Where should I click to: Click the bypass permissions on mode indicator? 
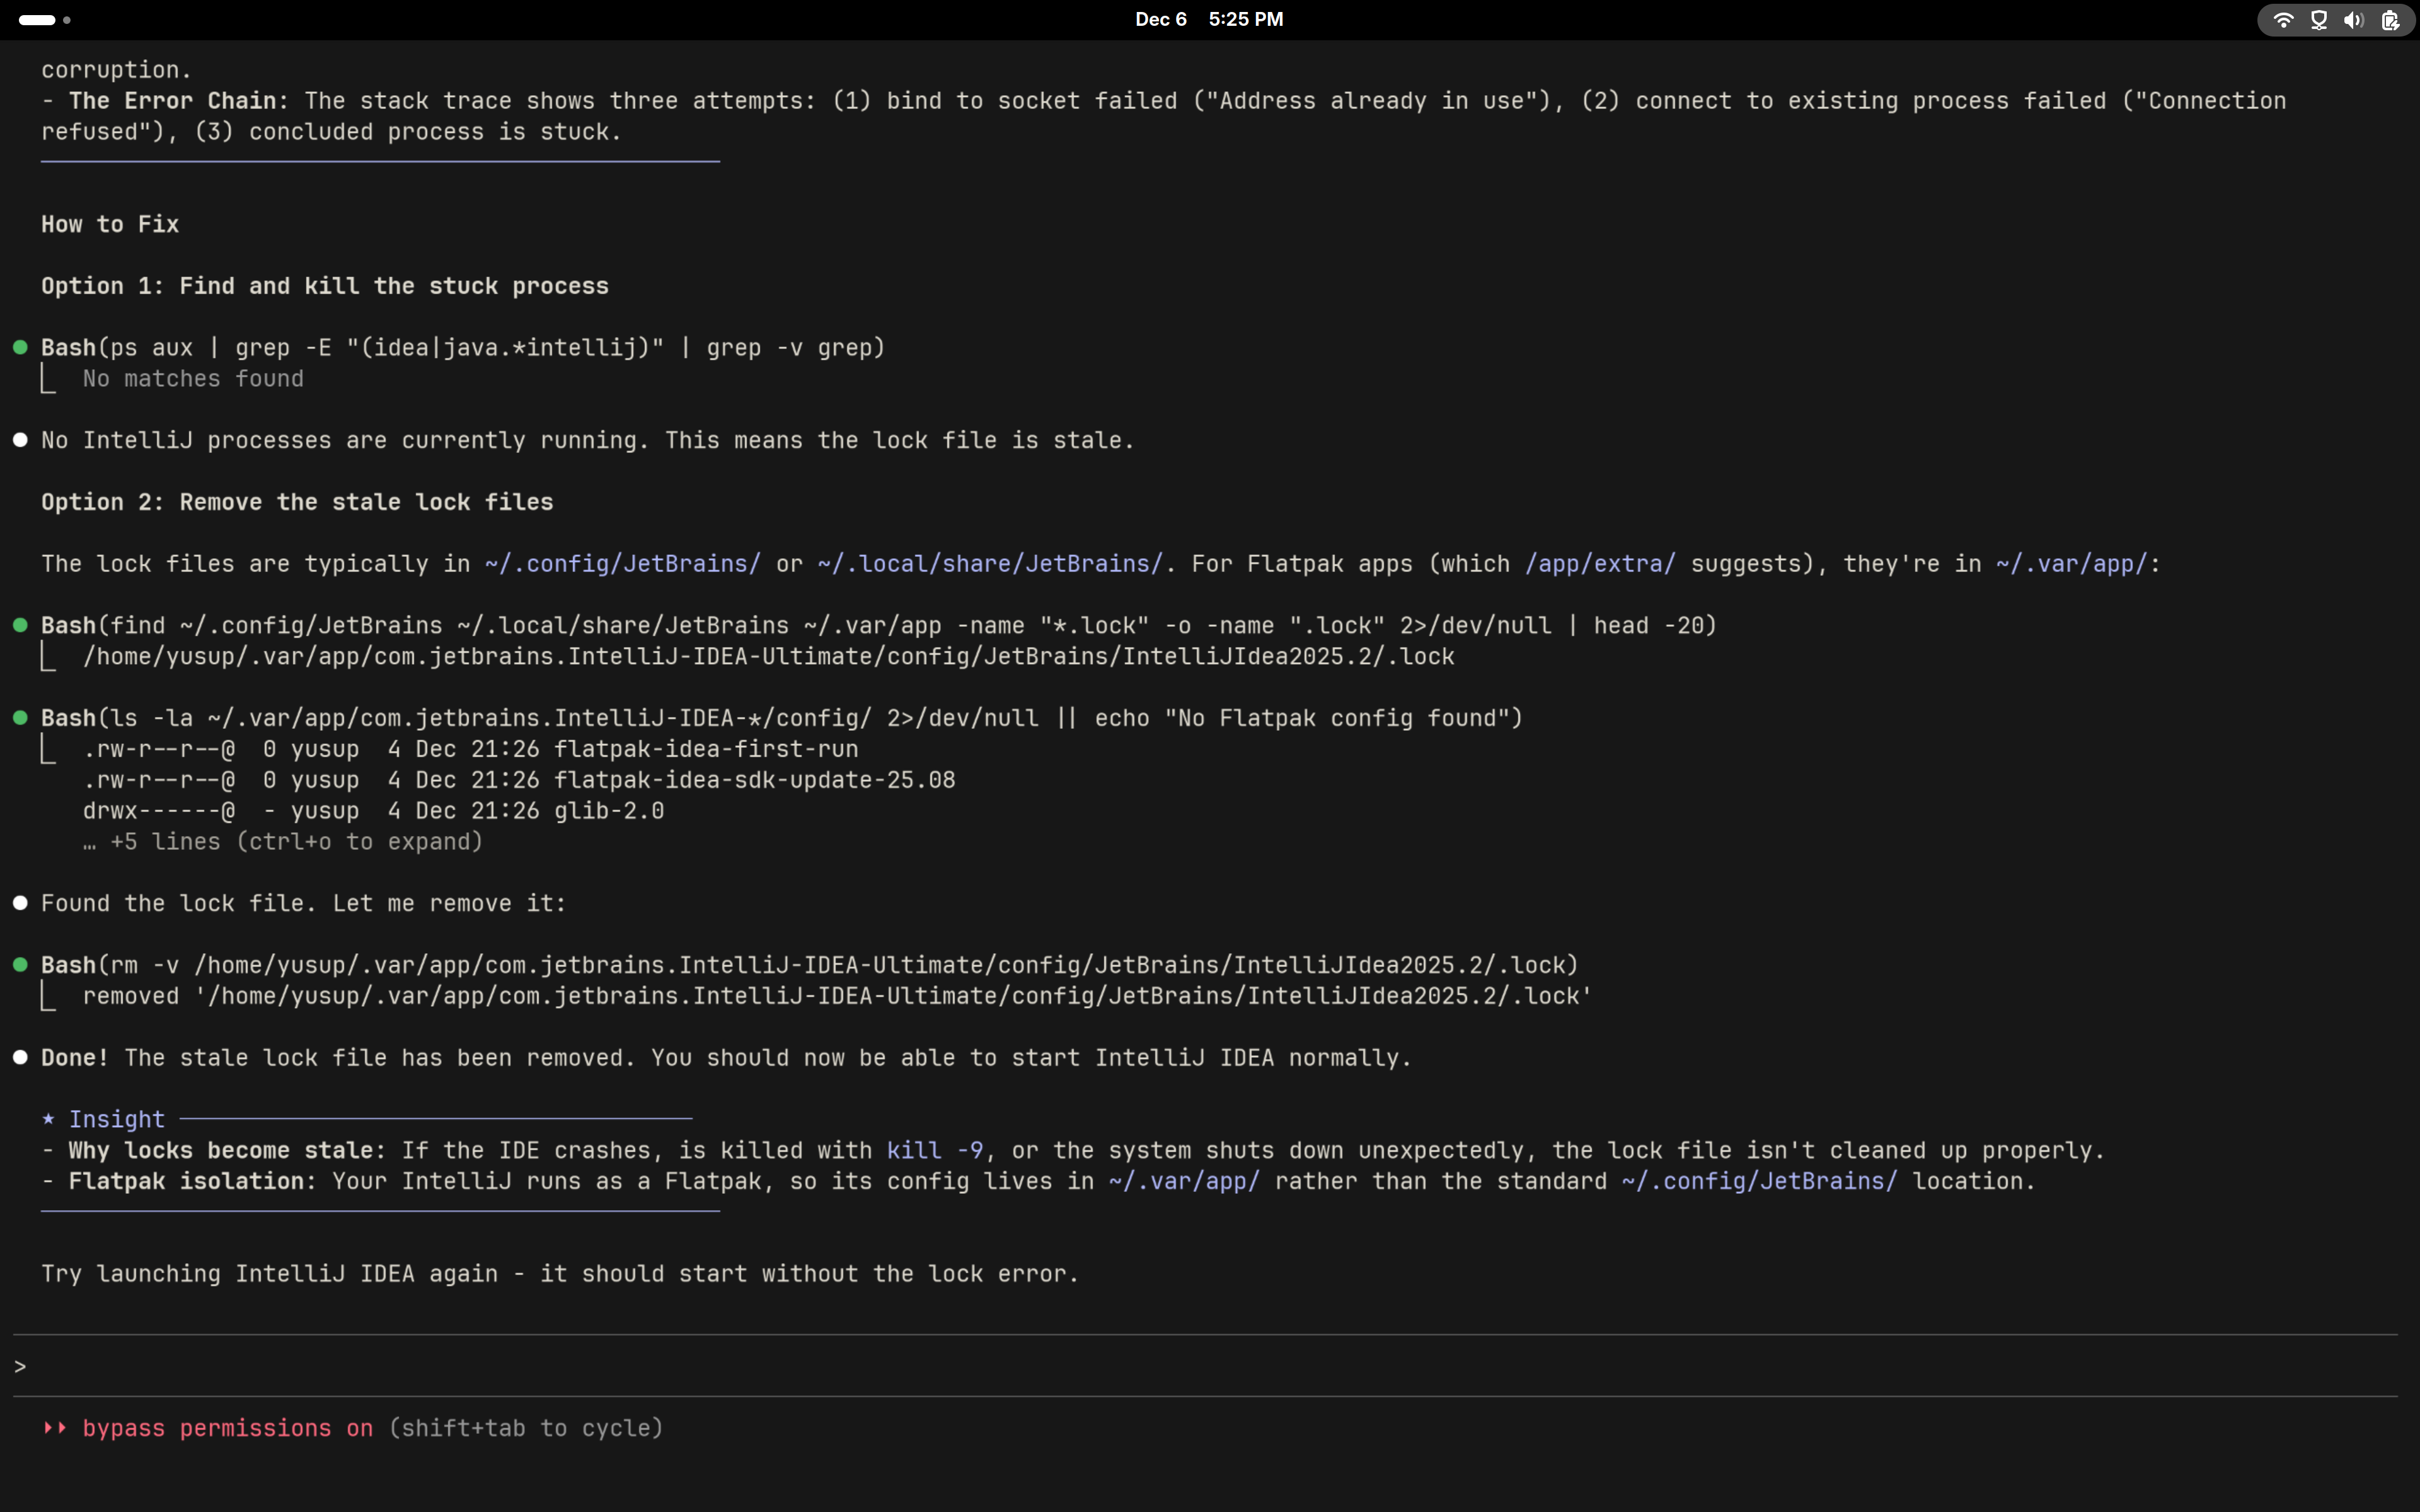[x=227, y=1428]
